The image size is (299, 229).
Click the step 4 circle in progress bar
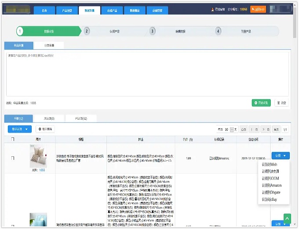pos(218,31)
